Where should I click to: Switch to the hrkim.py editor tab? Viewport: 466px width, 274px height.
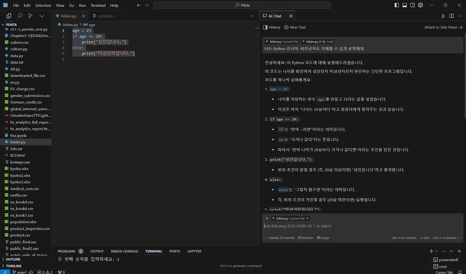click(x=69, y=16)
